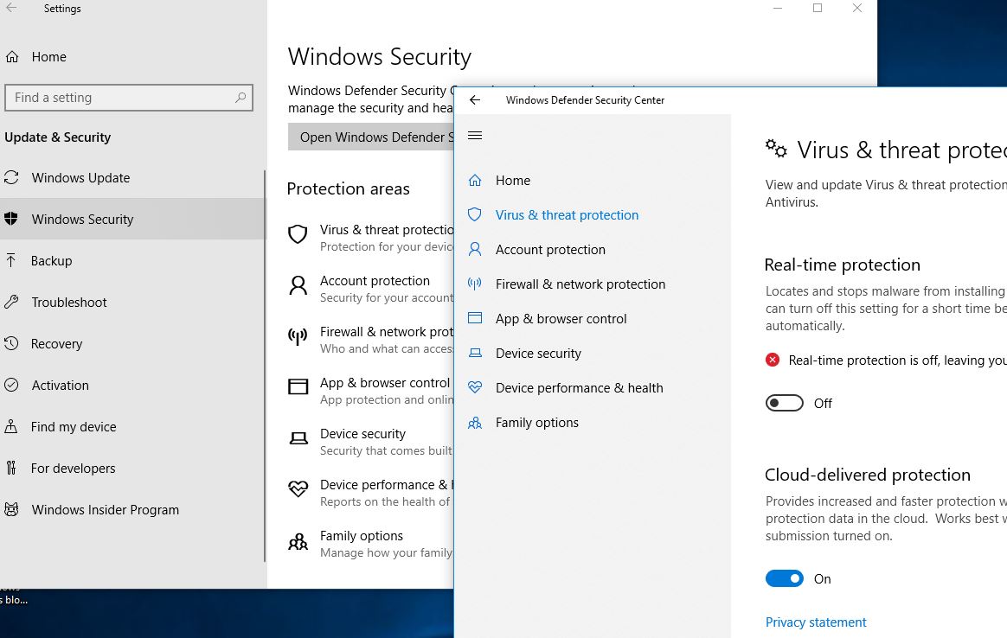1007x638 pixels.
Task: Go to Settings Home
Action: pos(48,57)
